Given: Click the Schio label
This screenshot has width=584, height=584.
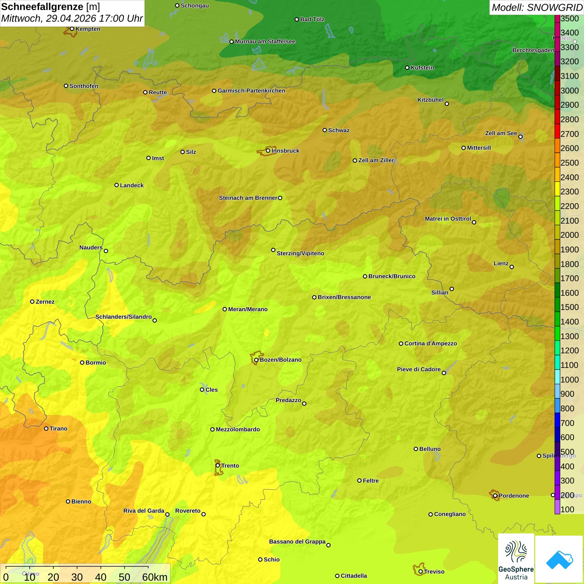Looking at the screenshot, I should click(272, 559).
